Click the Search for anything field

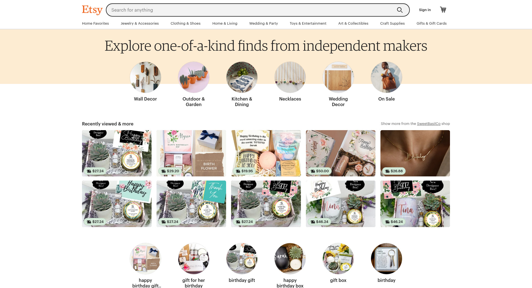(x=252, y=10)
